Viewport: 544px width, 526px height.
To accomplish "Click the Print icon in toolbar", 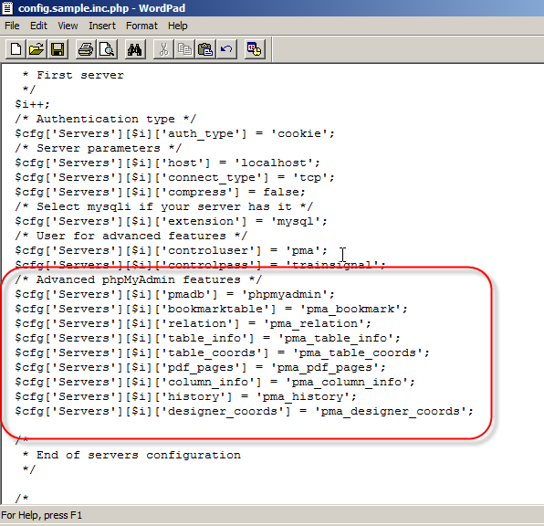I will 86,49.
